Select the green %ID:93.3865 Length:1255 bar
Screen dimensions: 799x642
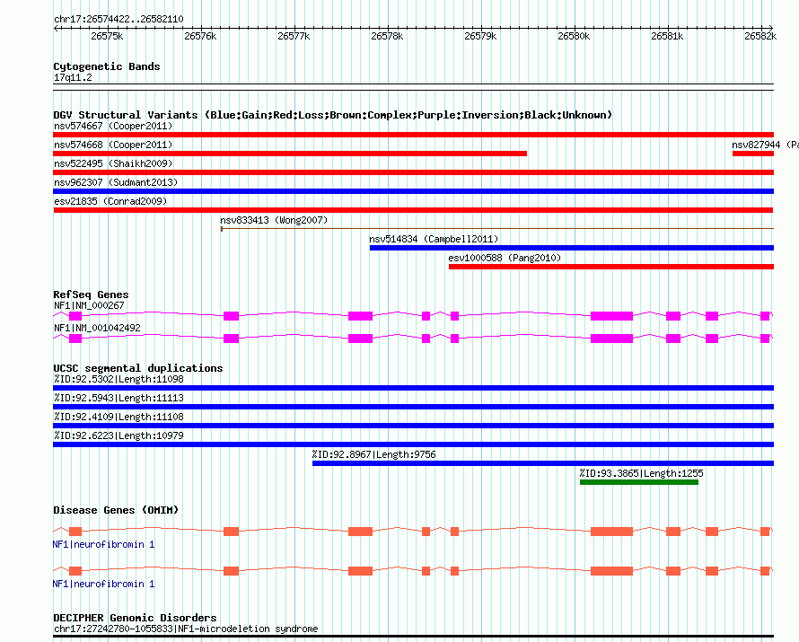[x=639, y=482]
